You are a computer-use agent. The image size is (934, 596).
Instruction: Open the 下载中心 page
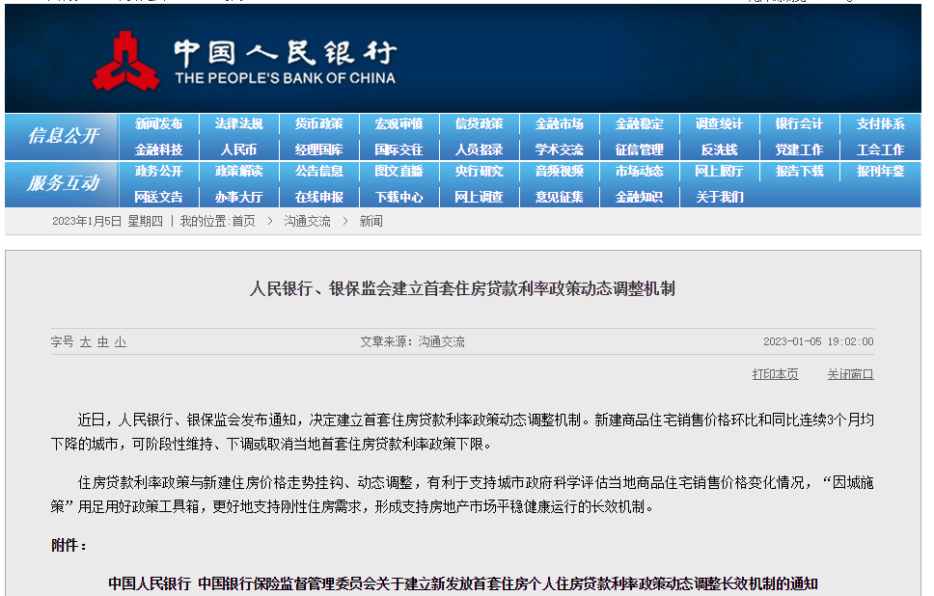tap(399, 197)
